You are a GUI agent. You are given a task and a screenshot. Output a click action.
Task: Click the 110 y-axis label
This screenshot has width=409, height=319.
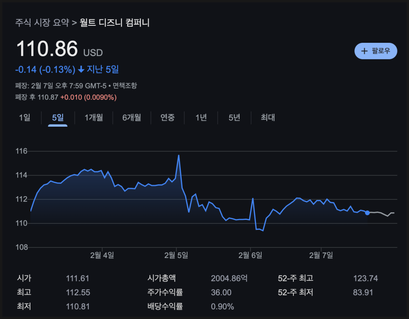pyautogui.click(x=22, y=223)
